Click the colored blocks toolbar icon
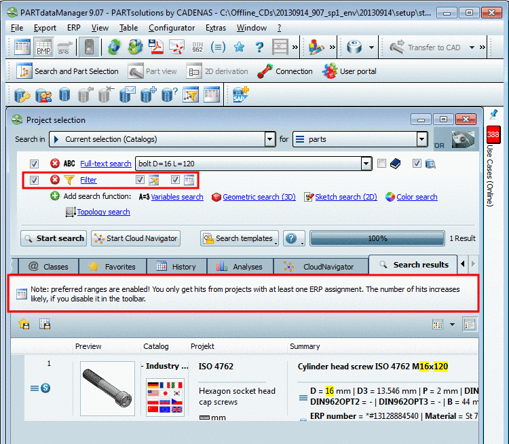The image size is (509, 444). tap(316, 48)
